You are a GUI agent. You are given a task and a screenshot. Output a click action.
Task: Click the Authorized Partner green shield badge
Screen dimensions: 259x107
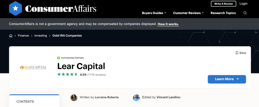[x=59, y=58]
